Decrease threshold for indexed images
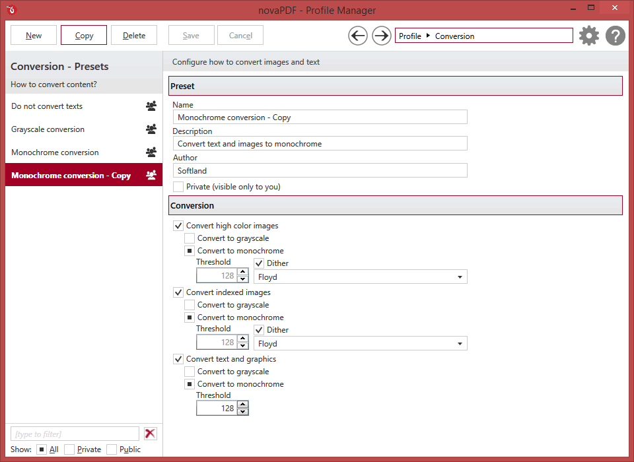The height and width of the screenshot is (462, 634). click(242, 346)
